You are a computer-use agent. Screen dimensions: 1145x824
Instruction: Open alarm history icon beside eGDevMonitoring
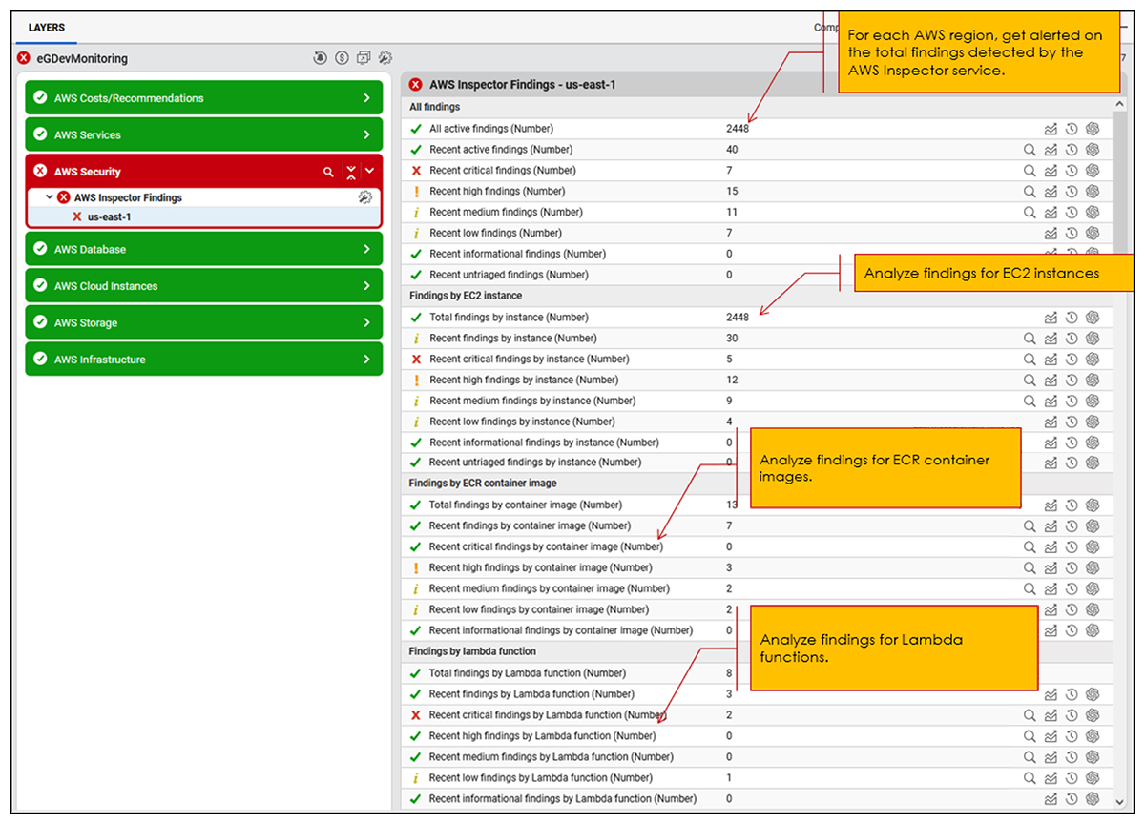321,58
